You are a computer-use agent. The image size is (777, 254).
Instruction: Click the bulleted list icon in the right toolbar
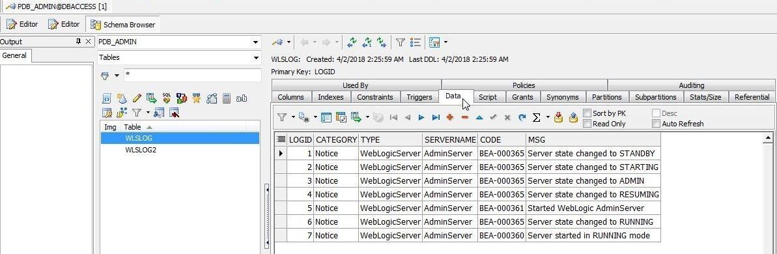point(416,42)
